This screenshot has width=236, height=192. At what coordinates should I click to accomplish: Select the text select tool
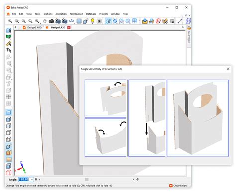coord(9,50)
